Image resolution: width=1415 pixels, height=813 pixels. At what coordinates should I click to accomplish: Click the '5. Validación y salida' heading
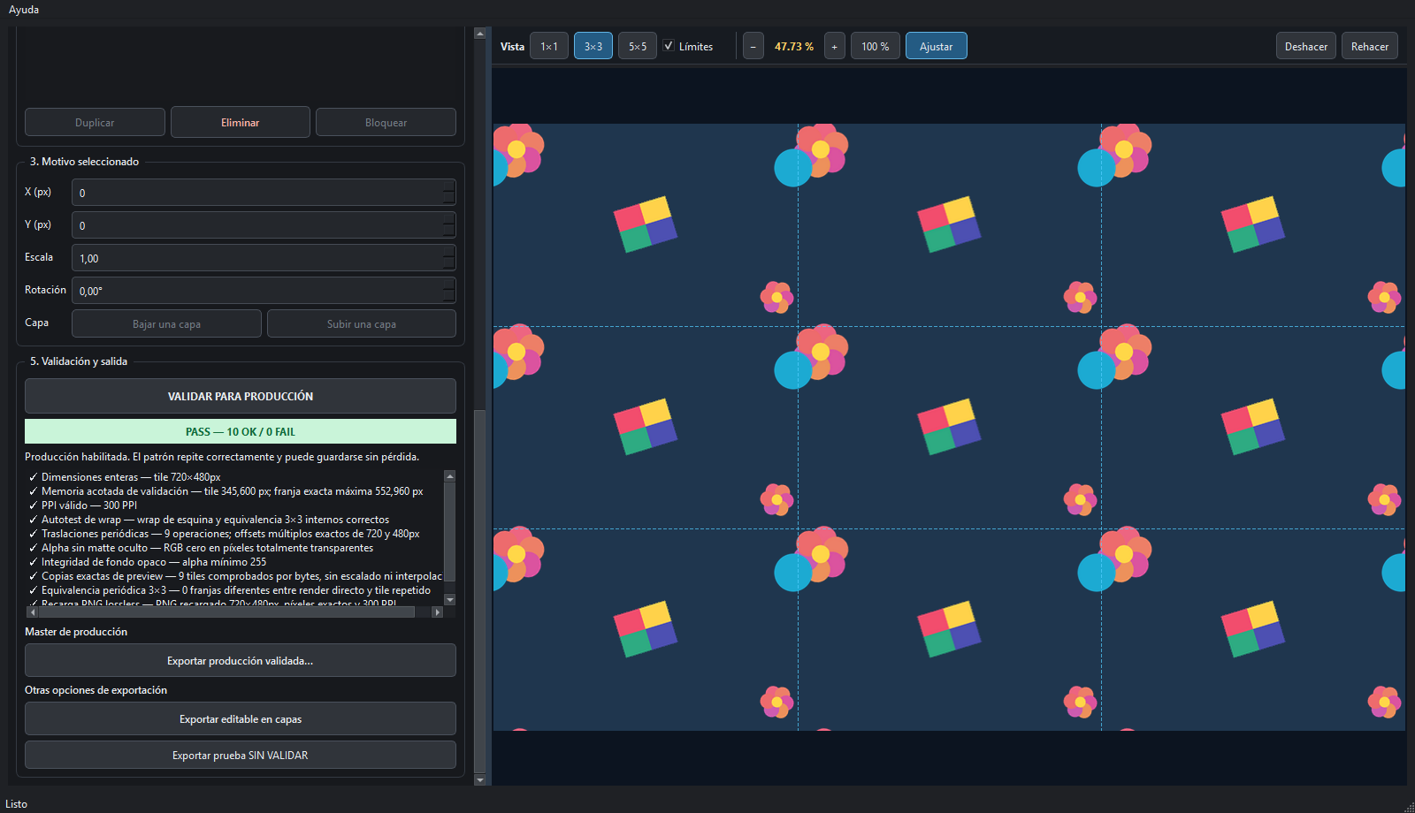[79, 361]
